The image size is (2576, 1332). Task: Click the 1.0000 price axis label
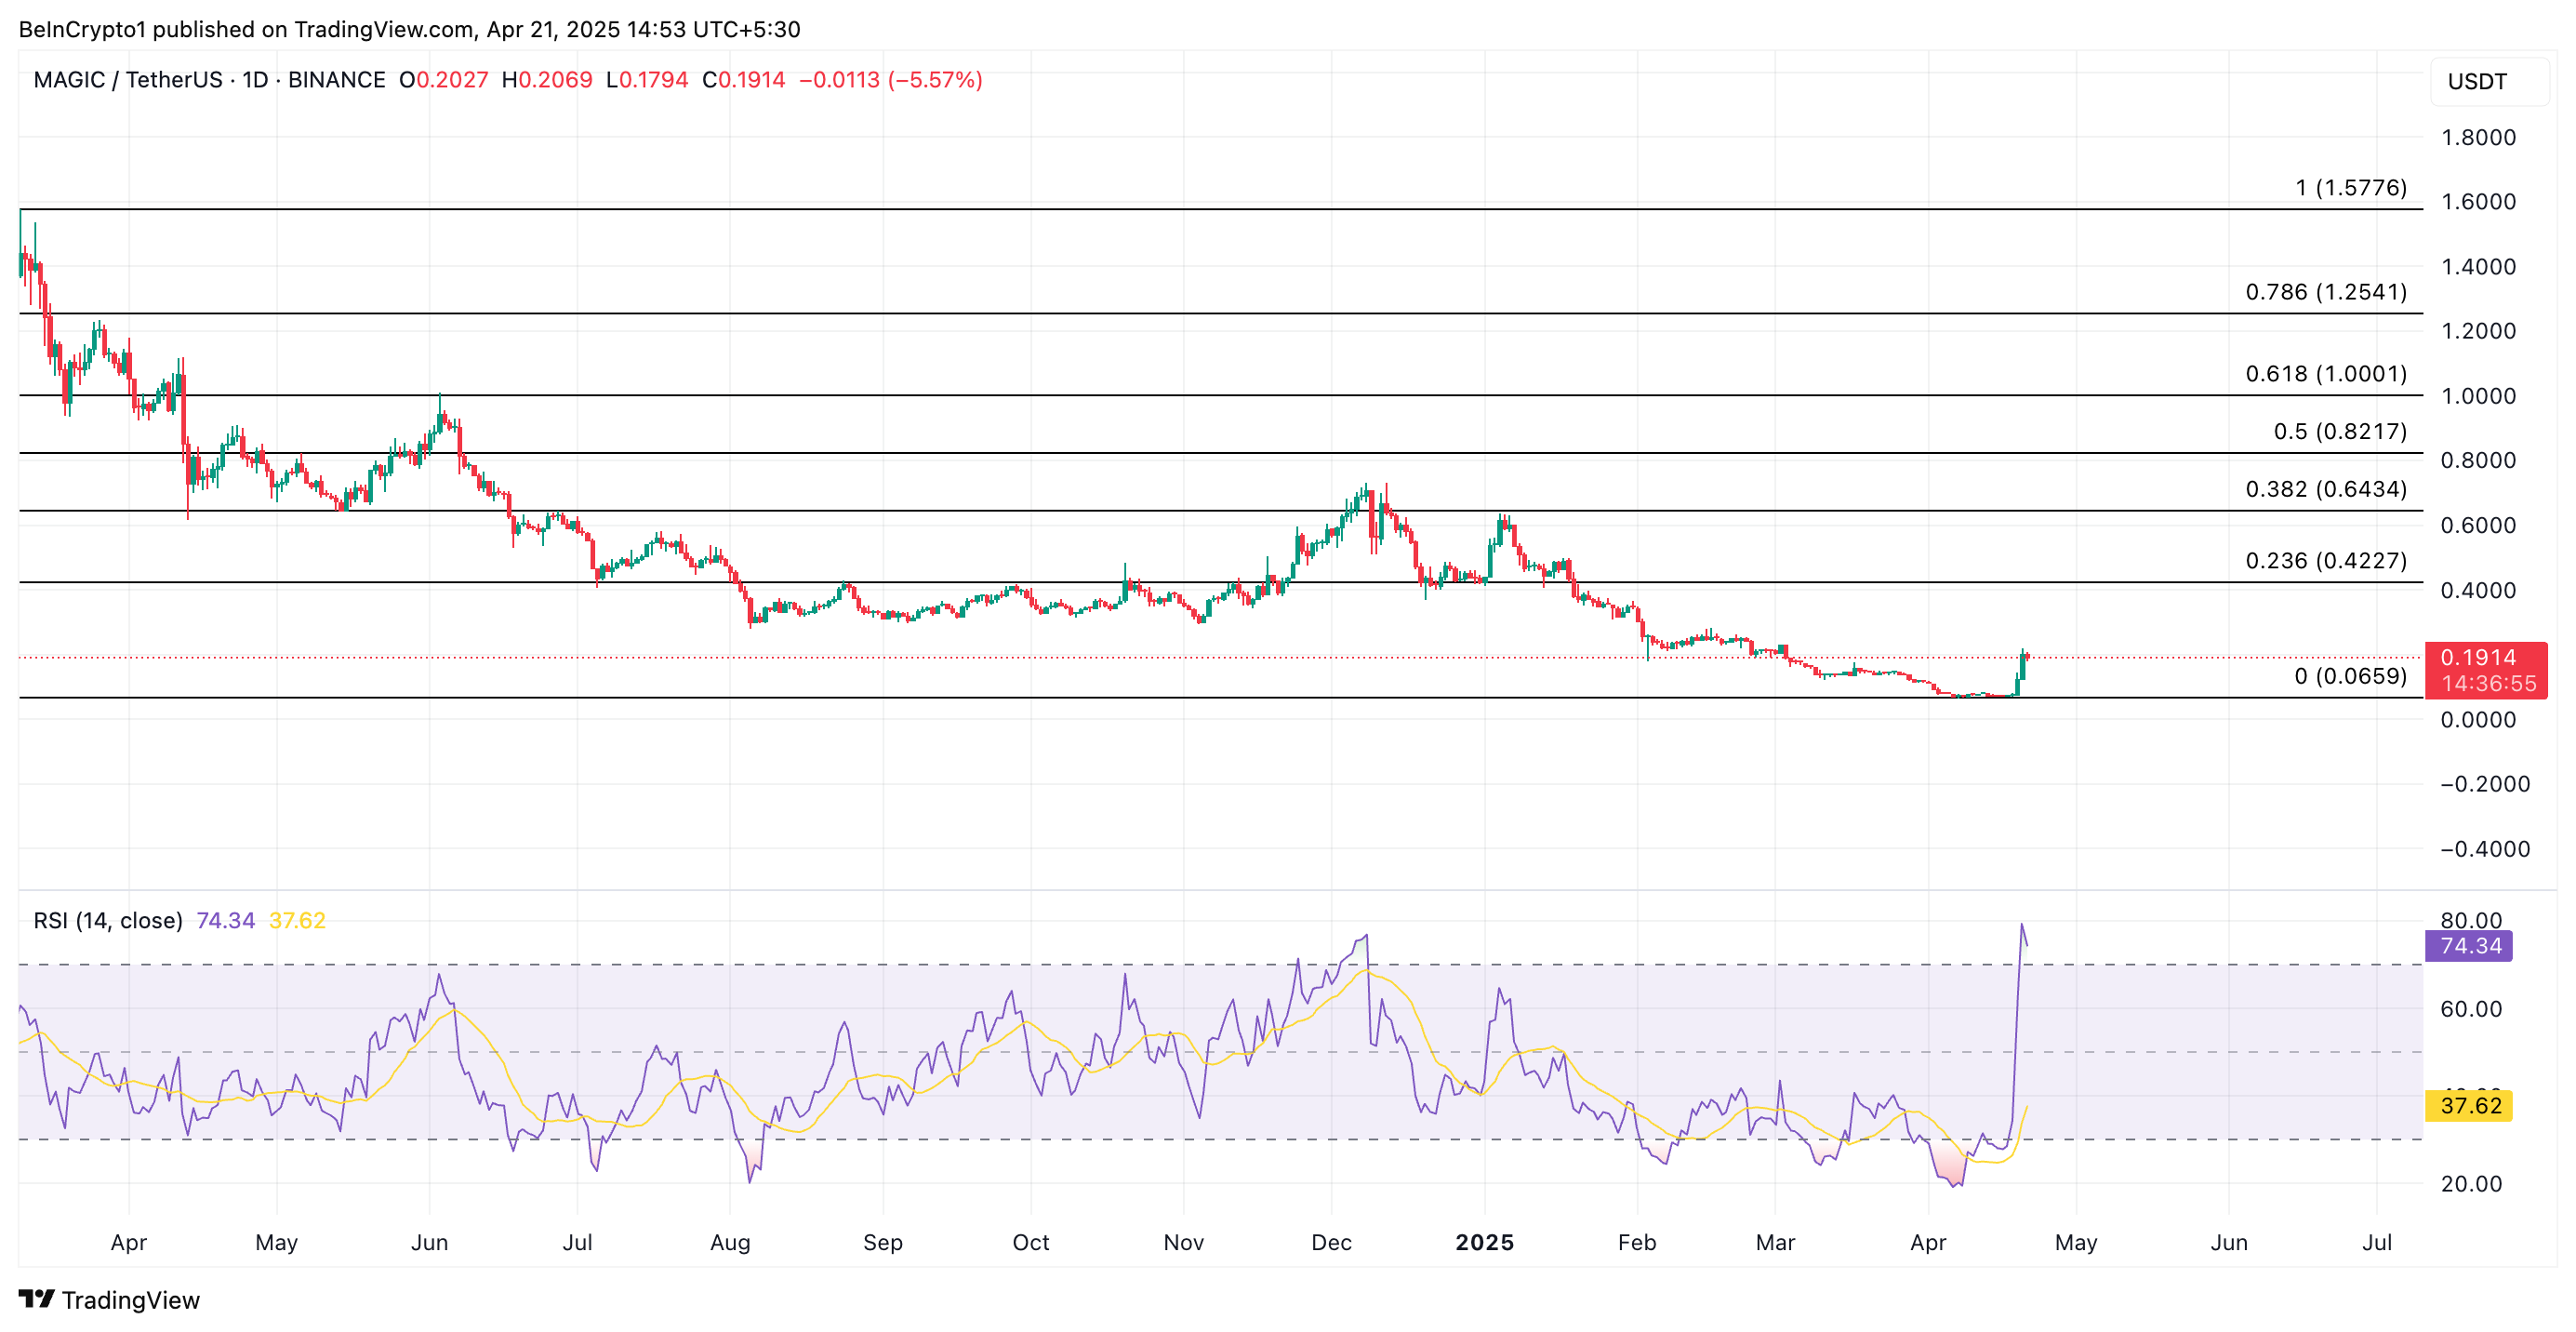[2478, 396]
